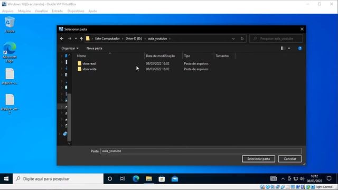Click the network tray icon

[296, 179]
